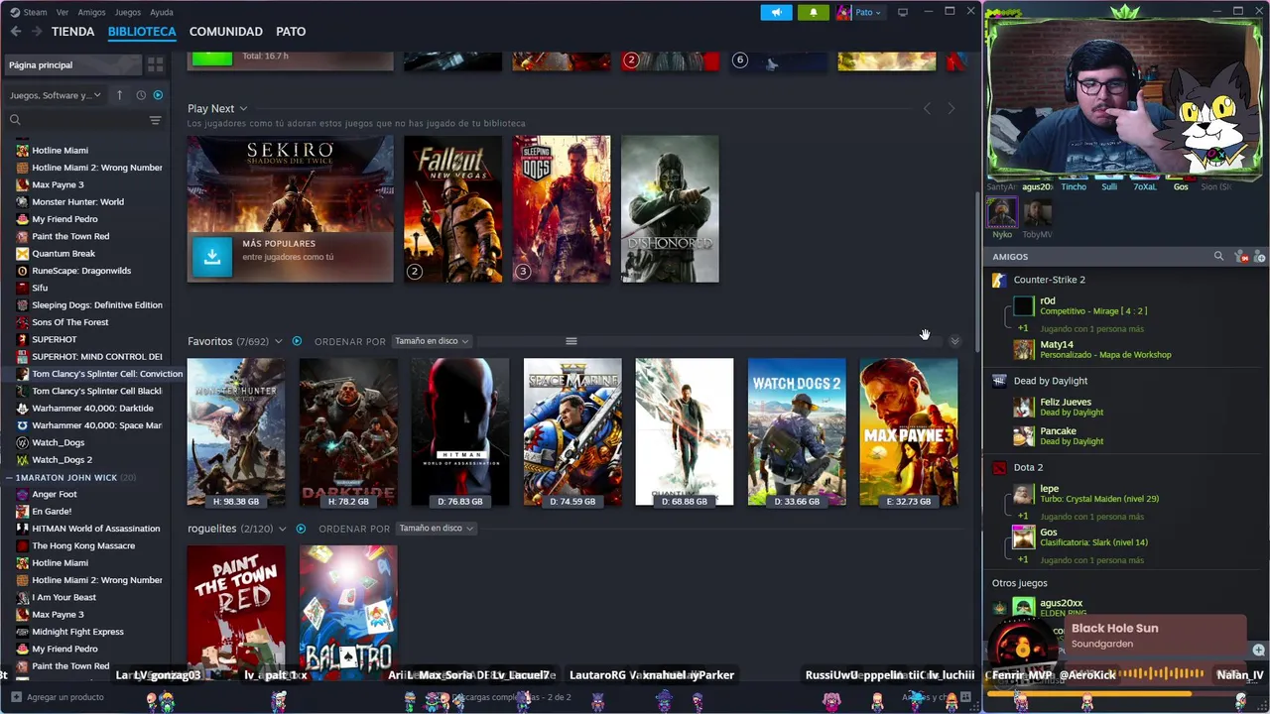Viewport: 1270px width, 714px height.
Task: Select Fallout New Vegas cover
Action: tap(452, 209)
